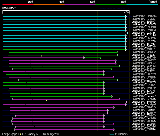Select the UniRef100_A0ZMB6 label
This screenshot has width=160, height=136.
(143, 77)
